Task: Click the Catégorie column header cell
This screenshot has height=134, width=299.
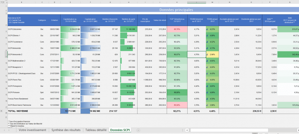Action: point(42,20)
